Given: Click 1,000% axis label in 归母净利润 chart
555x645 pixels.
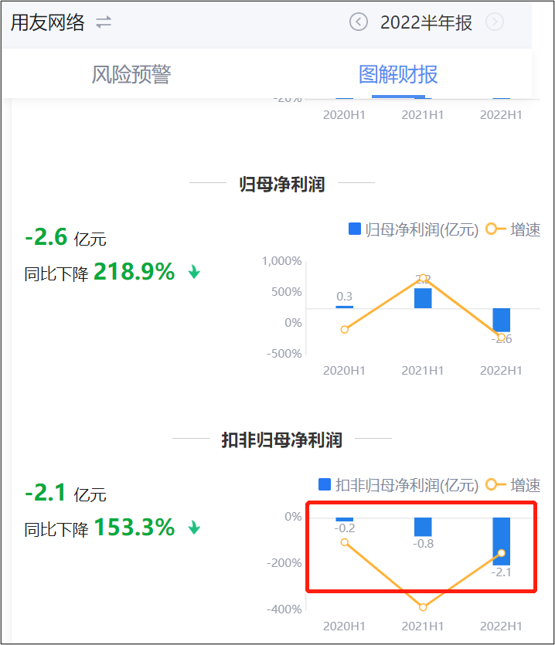Looking at the screenshot, I should pyautogui.click(x=282, y=261).
